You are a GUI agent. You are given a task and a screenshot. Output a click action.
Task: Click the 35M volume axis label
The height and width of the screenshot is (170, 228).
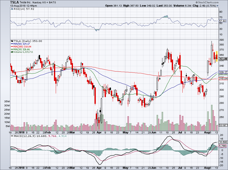click(7, 101)
